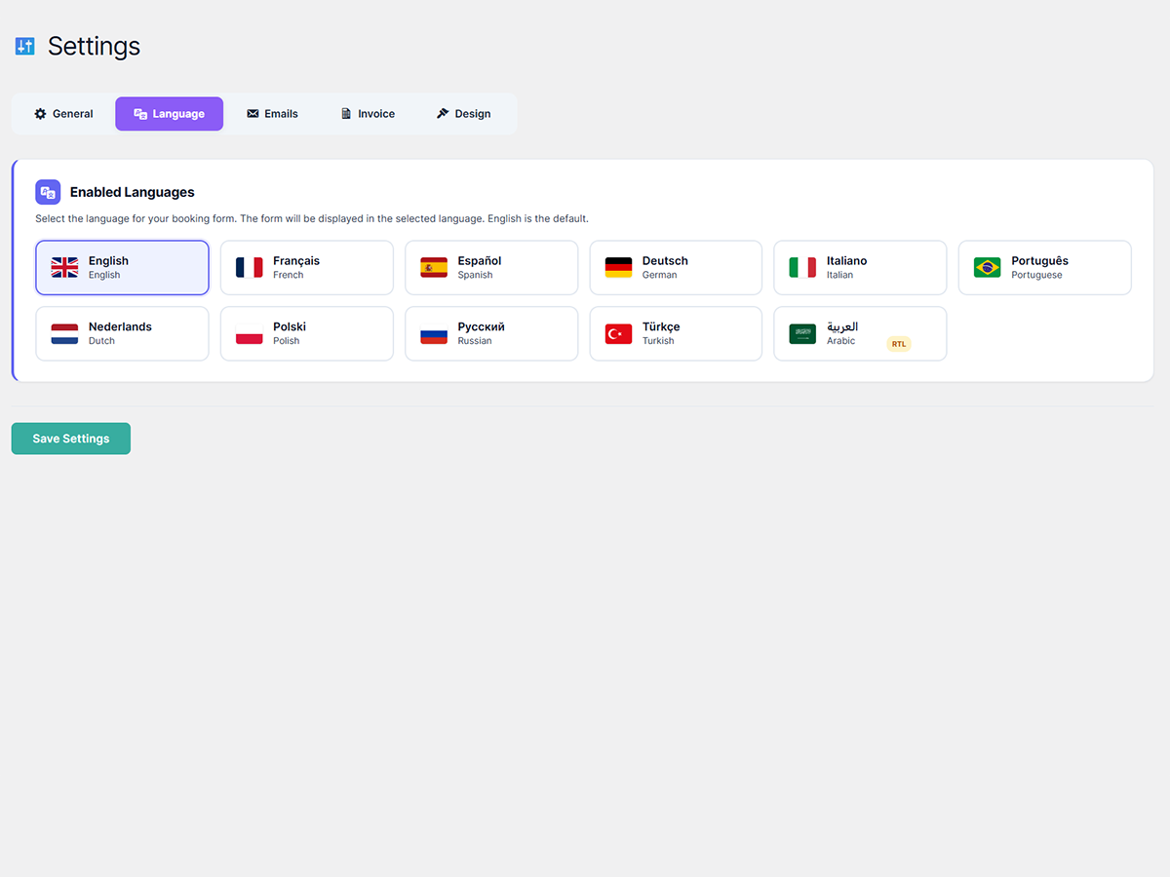Click the Settings sliders icon in header
The height and width of the screenshot is (877, 1170).
tap(25, 47)
